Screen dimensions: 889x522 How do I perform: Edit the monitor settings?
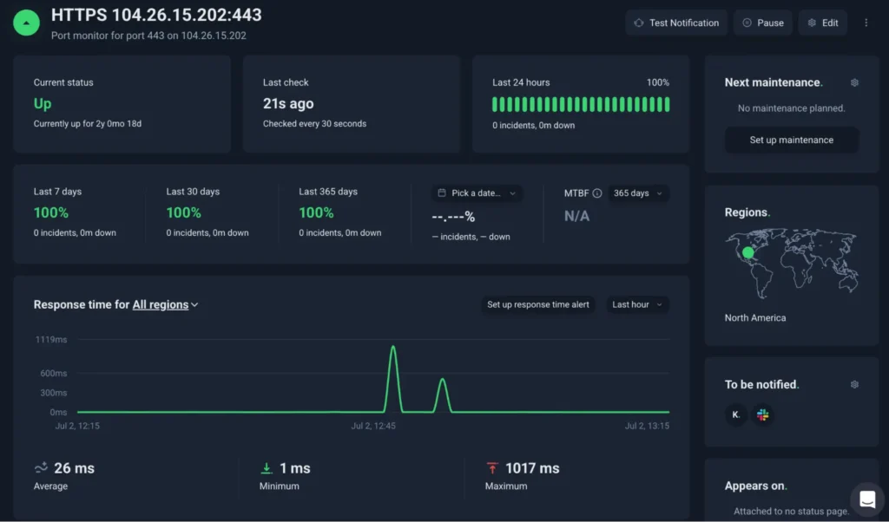coord(823,23)
